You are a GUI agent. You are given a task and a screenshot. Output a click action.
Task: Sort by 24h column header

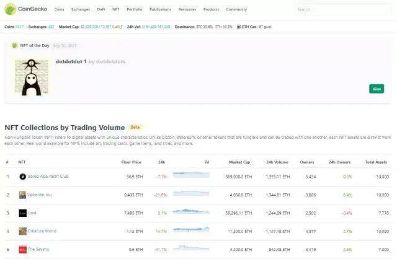coord(161,162)
